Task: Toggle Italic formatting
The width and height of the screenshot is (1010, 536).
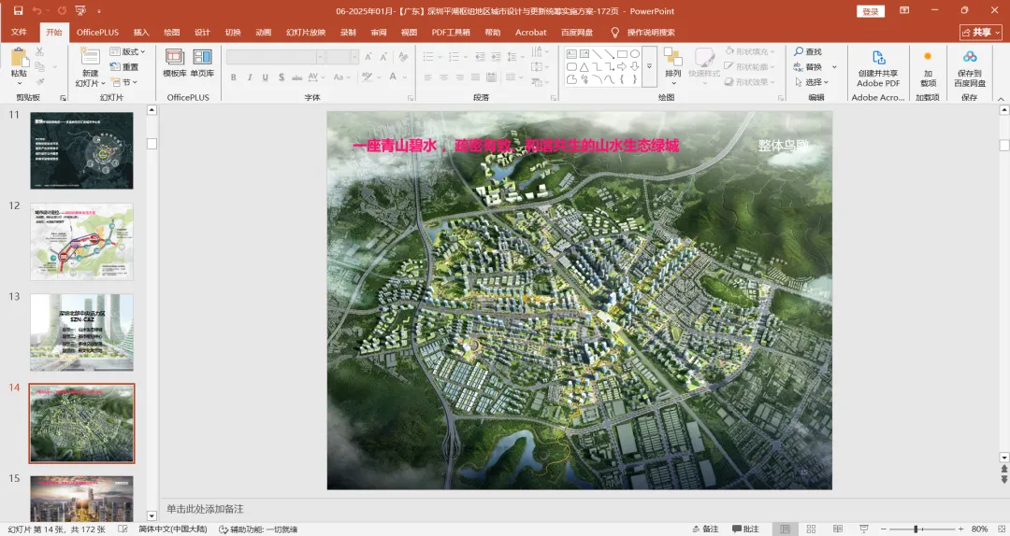Action: point(250,78)
